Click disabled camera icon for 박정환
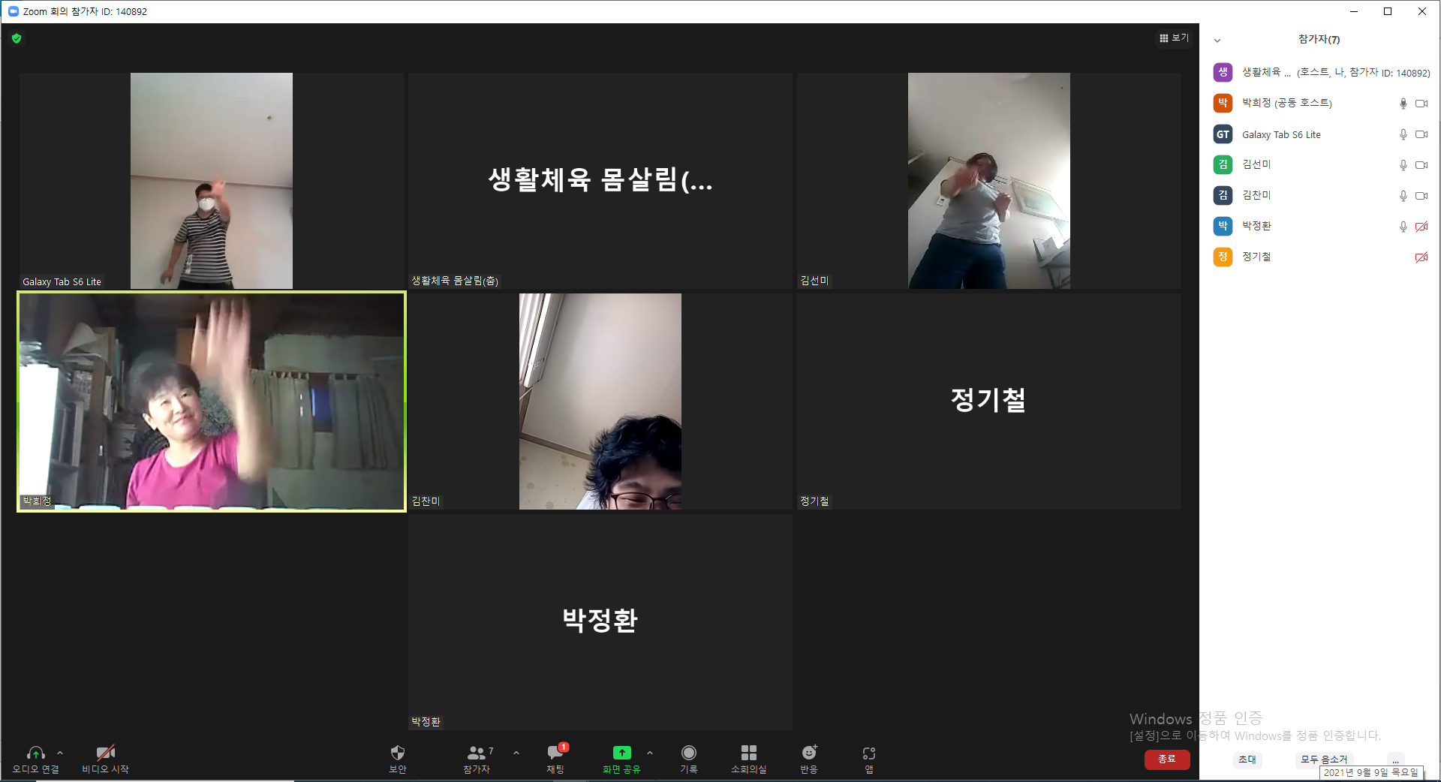 point(1421,227)
